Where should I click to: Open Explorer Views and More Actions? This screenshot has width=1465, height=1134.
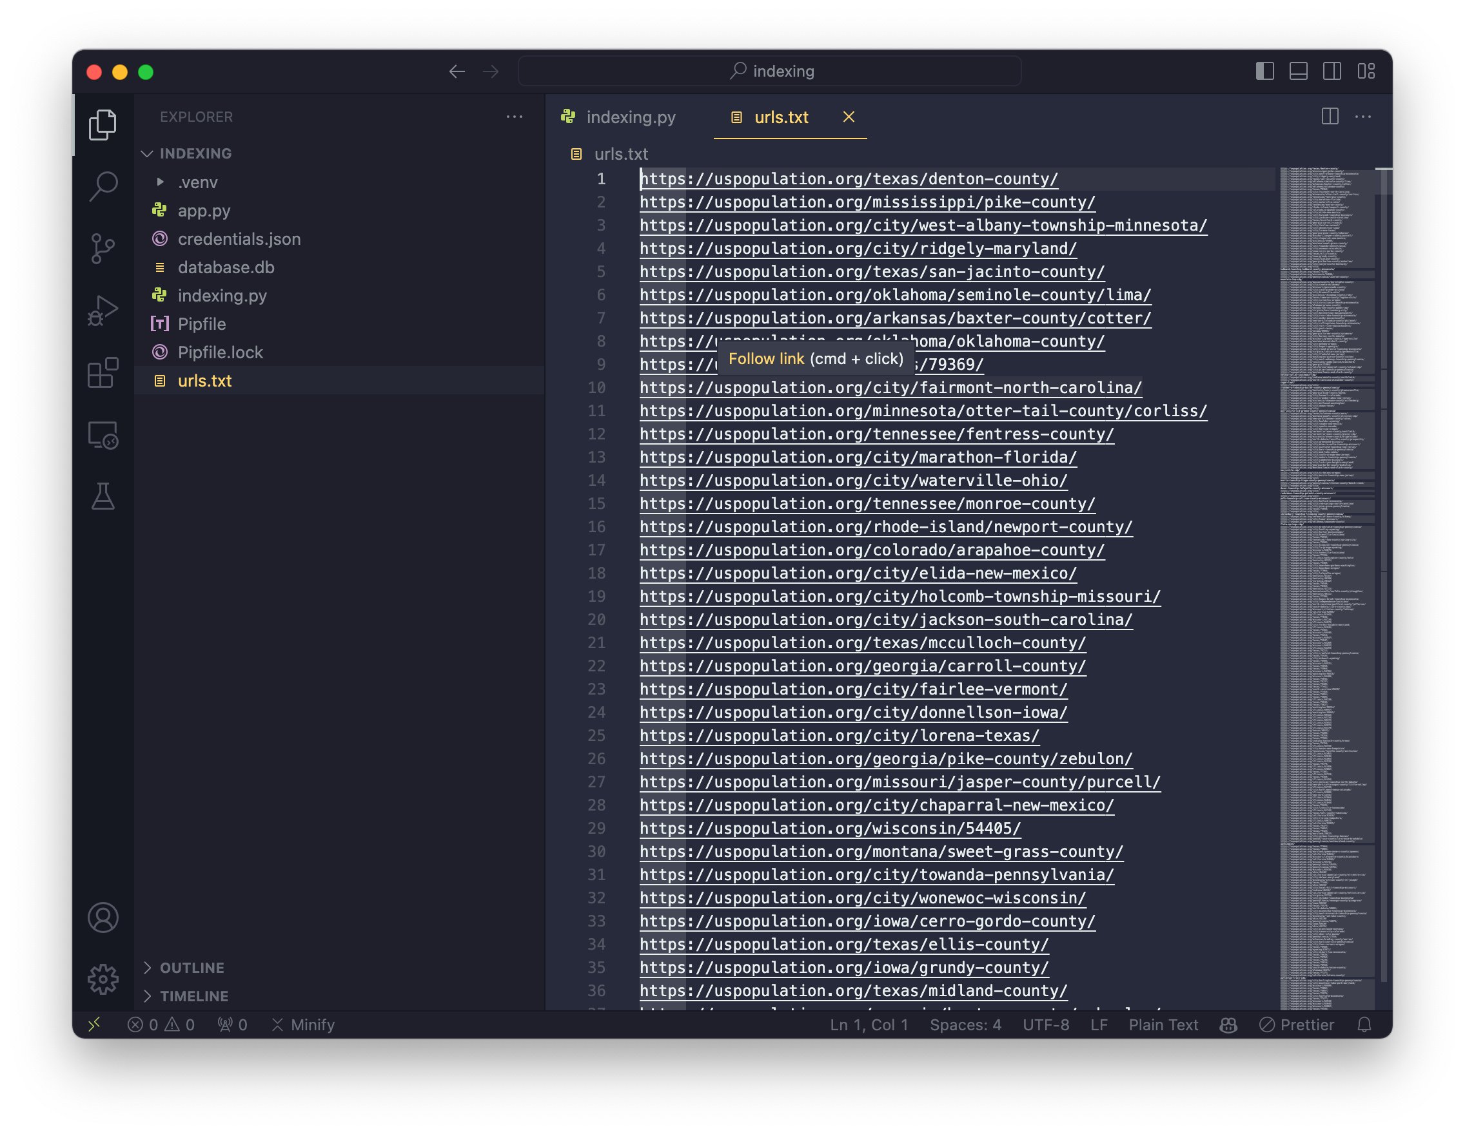pyautogui.click(x=515, y=117)
